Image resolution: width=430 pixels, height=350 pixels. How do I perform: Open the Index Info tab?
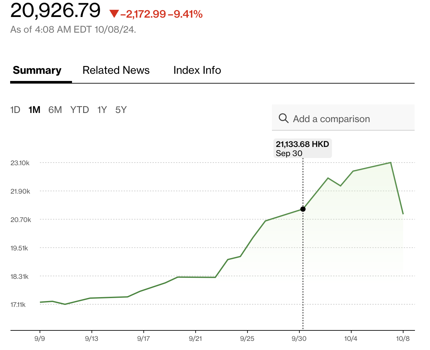point(197,71)
